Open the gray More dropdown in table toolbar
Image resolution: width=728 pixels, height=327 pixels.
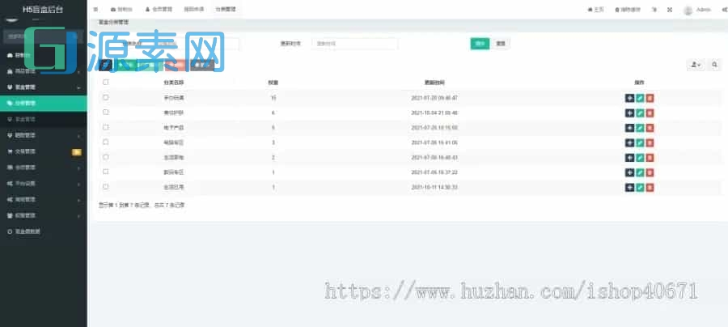click(x=202, y=65)
